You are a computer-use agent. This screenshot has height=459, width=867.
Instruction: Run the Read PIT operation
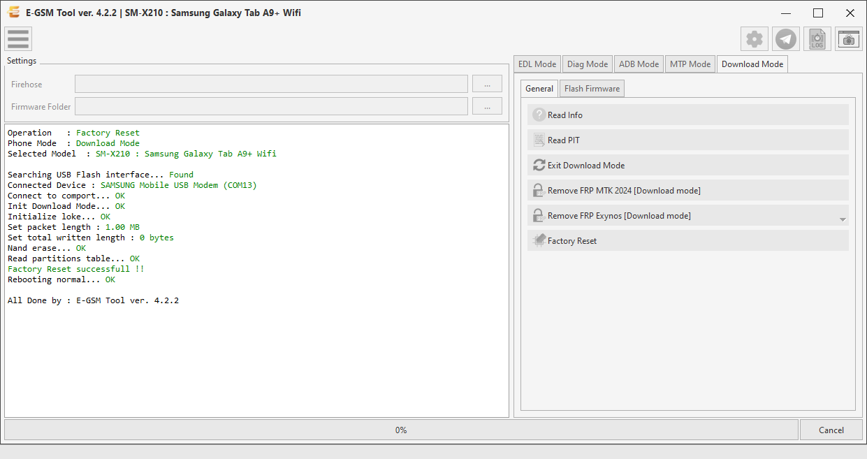point(688,140)
